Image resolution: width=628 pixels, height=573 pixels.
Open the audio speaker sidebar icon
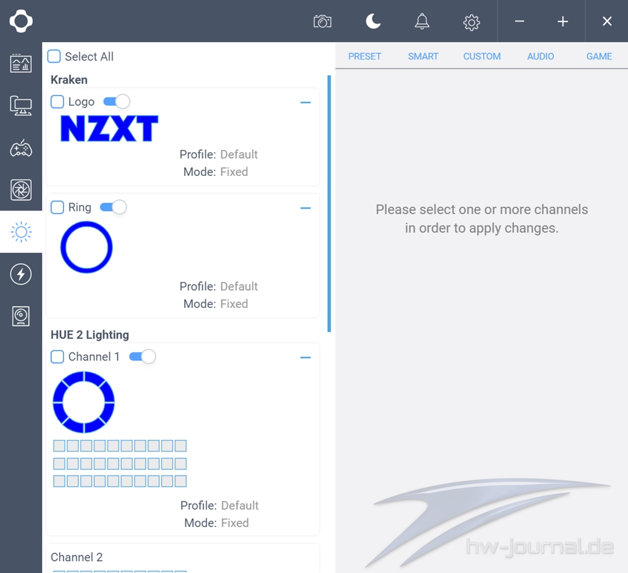tap(21, 316)
